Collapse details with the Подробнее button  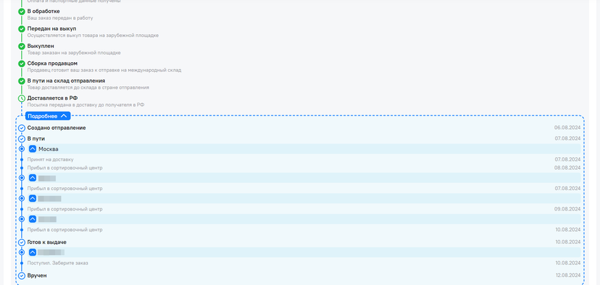(x=48, y=116)
